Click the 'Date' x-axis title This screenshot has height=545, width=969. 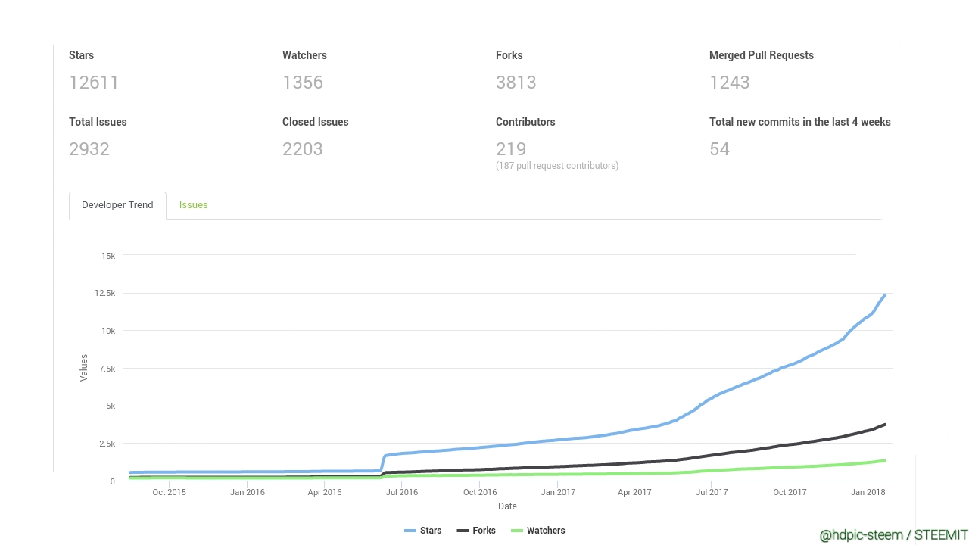tap(507, 506)
